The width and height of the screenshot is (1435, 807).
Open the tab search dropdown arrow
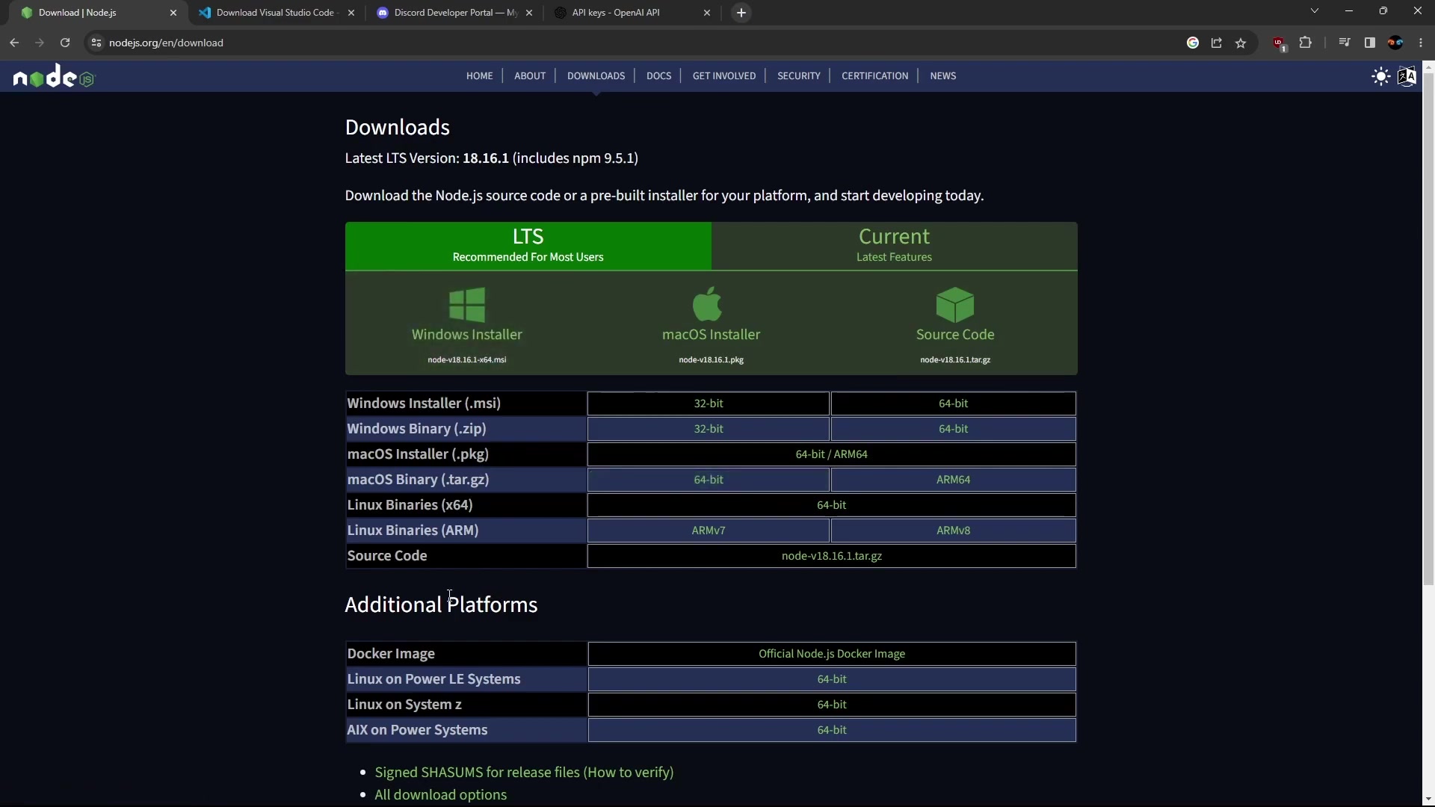[x=1314, y=11]
